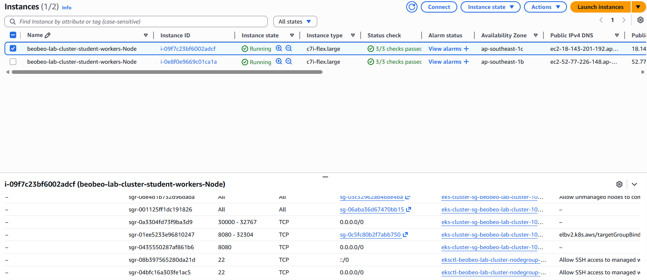Open the Actions dropdown menu
This screenshot has width=647, height=280.
545,7
